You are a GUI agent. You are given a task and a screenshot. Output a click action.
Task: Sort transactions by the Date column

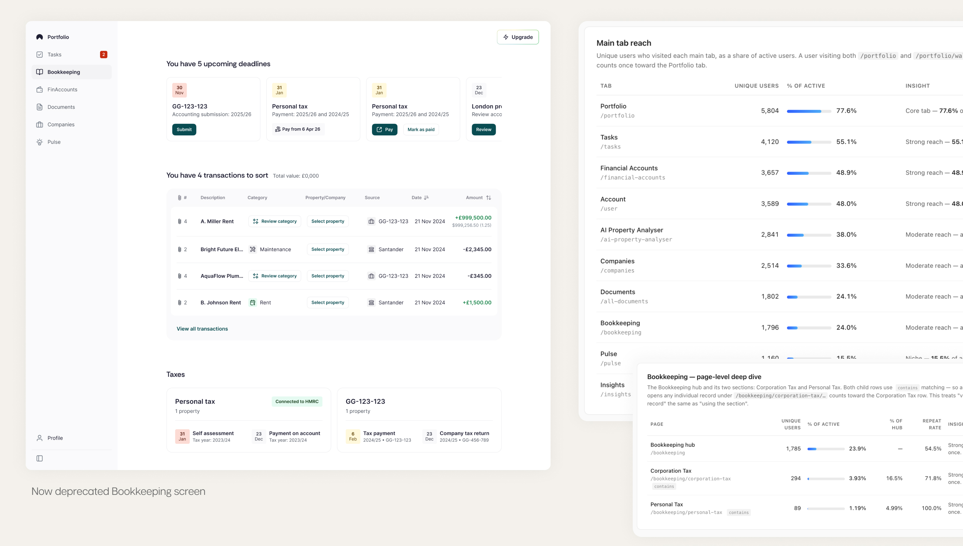click(420, 197)
